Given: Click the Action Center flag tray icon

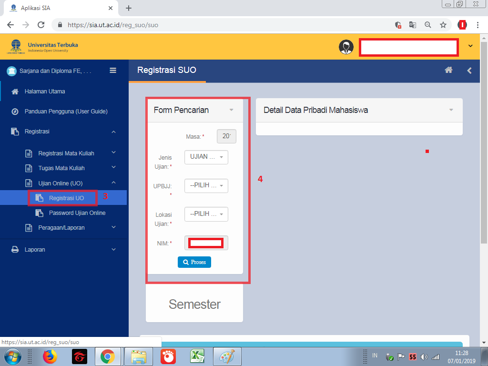Looking at the screenshot, I should 401,357.
